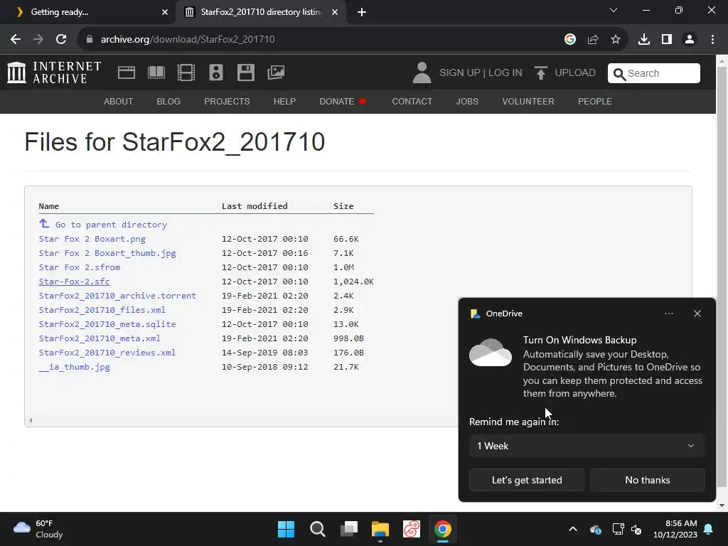Open OneDrive notification options (three dots)
This screenshot has height=546, width=728.
[668, 314]
